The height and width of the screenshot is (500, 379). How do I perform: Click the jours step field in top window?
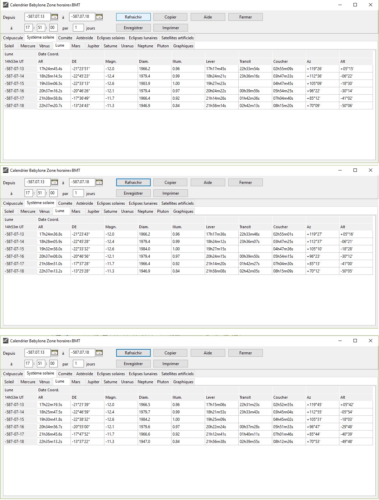78,28
